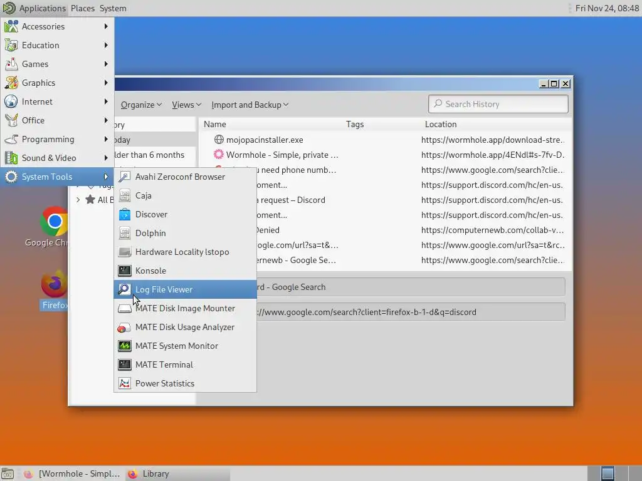Click the history entry title field

coord(411,287)
